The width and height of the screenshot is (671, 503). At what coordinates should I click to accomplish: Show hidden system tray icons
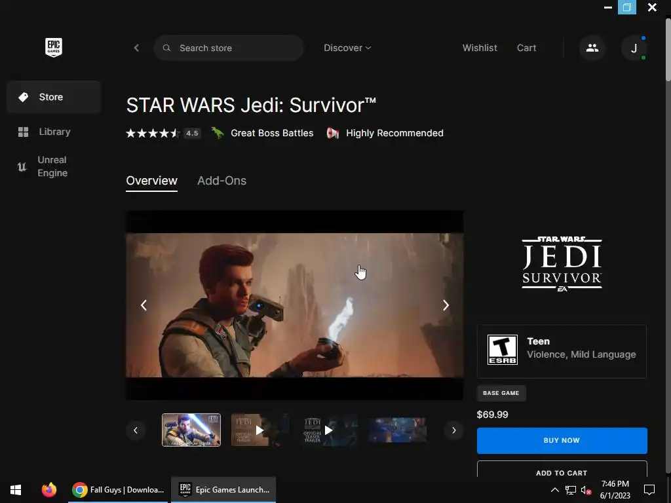pyautogui.click(x=554, y=490)
